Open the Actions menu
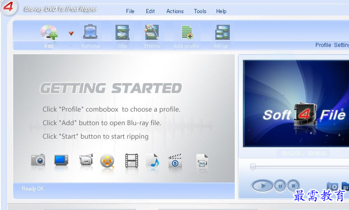349x210 pixels. click(x=175, y=11)
